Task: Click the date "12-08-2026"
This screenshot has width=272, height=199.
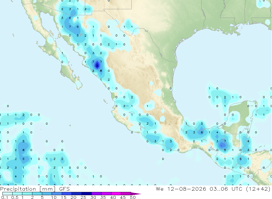Action: (x=187, y=189)
